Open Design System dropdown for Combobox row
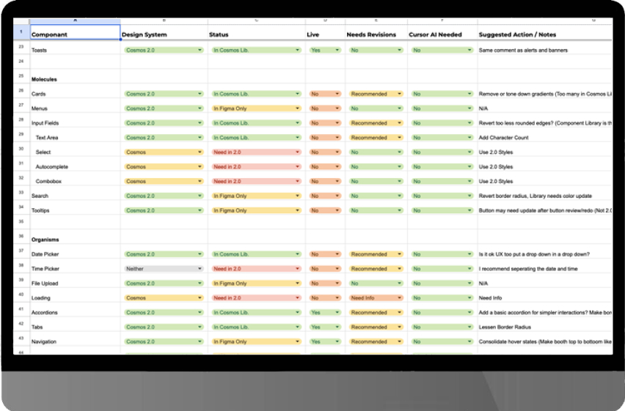 200,181
